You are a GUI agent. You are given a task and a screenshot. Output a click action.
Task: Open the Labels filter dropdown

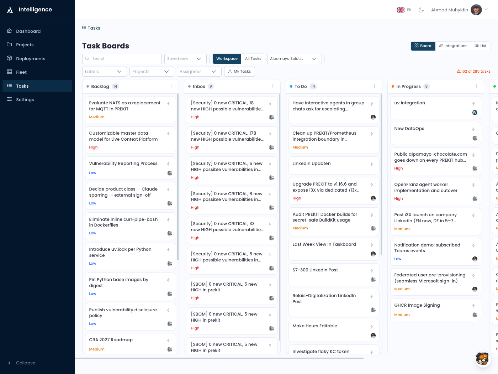tap(105, 72)
